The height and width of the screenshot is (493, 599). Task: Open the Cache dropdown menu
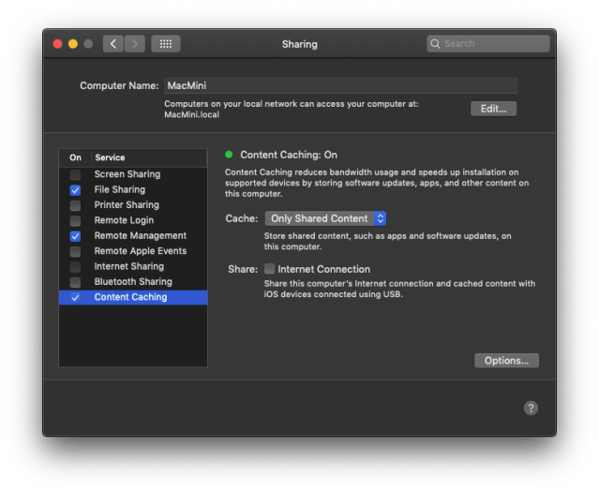[325, 218]
